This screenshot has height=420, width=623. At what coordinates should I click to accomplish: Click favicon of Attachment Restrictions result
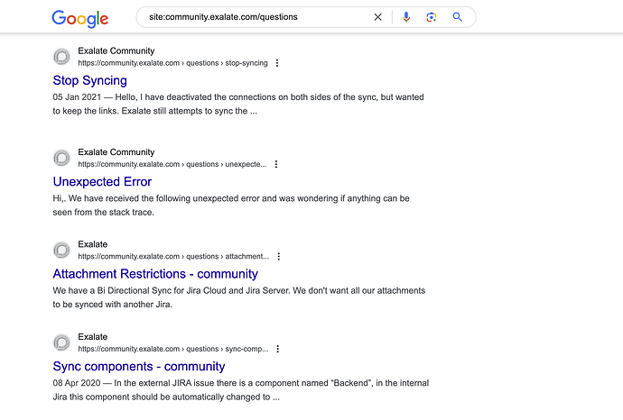(61, 251)
